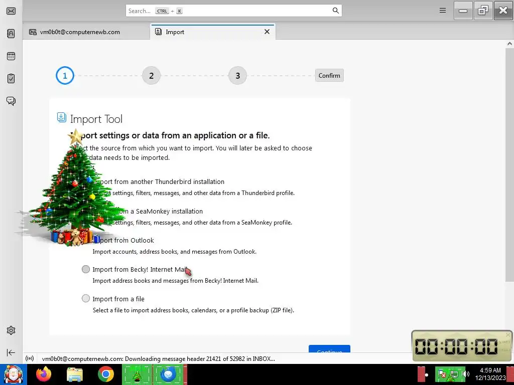Launch Google Chrome from the taskbar
Screen dimensions: 514x385
(x=105, y=374)
